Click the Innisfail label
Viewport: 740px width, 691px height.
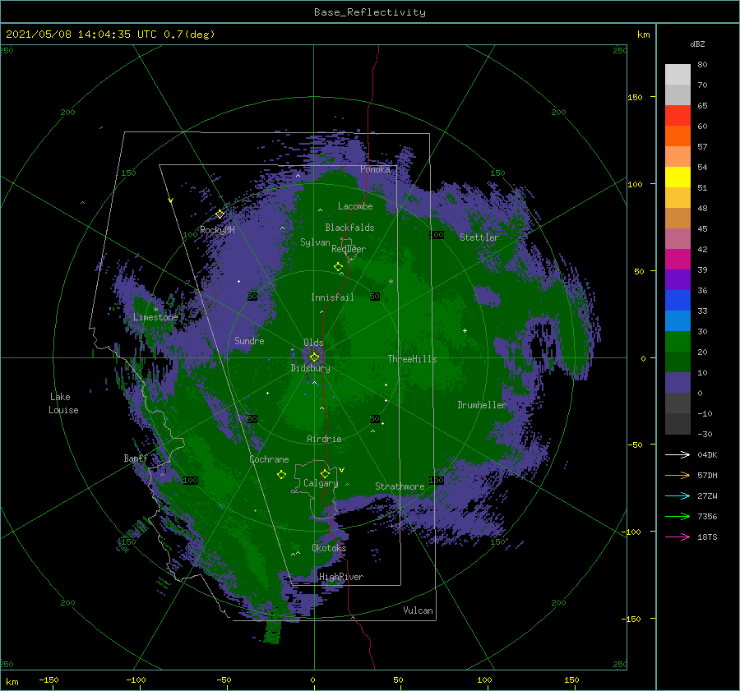[x=332, y=297]
